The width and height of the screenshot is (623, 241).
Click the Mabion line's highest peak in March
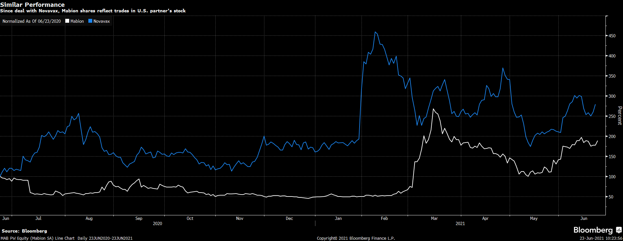[x=433, y=109]
